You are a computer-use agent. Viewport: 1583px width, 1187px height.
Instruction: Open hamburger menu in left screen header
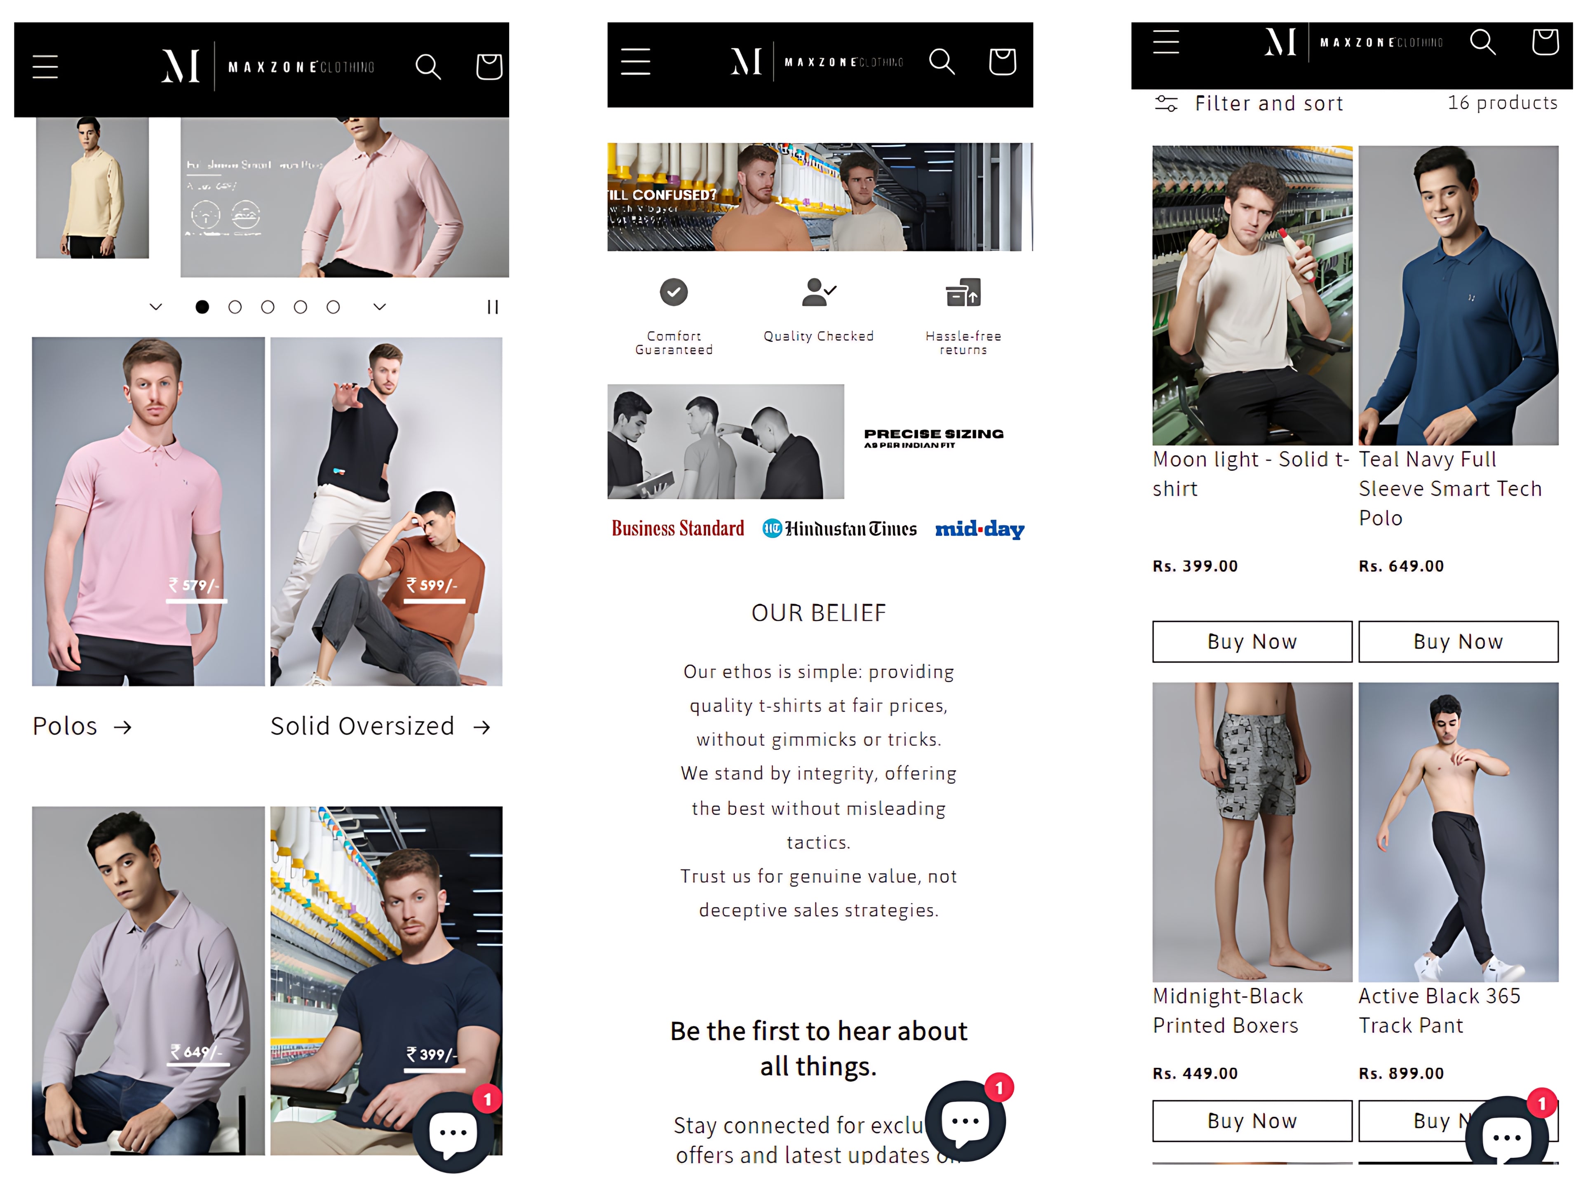[x=45, y=66]
